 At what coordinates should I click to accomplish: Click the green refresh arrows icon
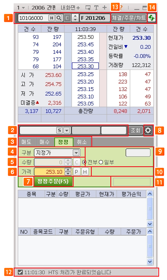tap(152, 18)
